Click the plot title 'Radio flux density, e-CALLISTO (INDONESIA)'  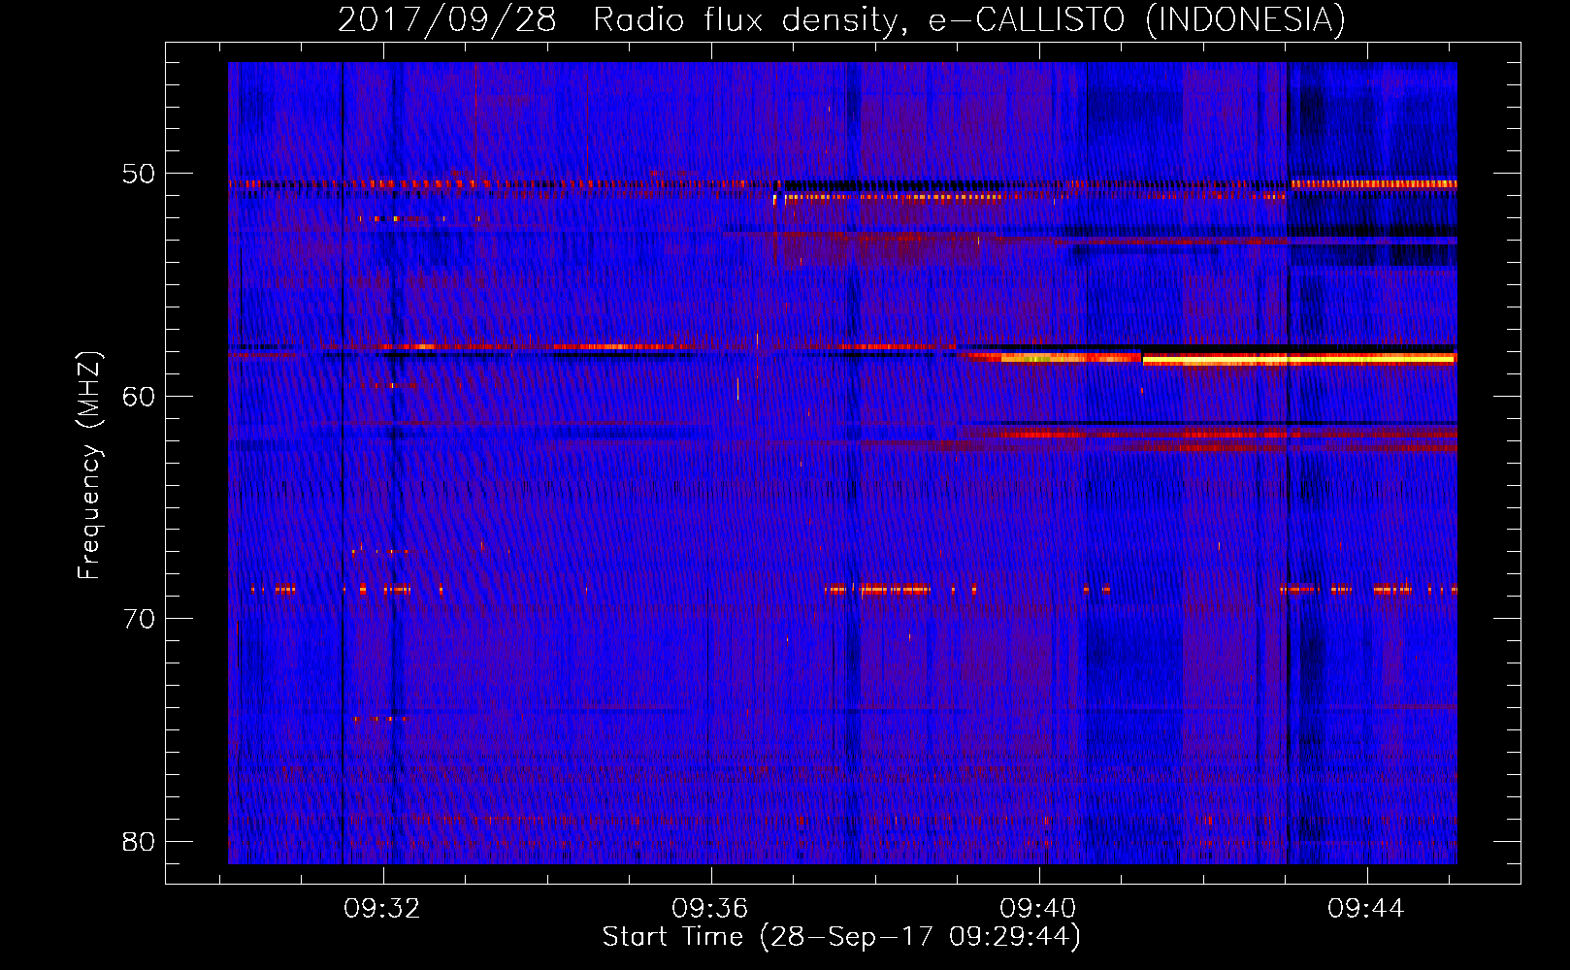point(968,19)
